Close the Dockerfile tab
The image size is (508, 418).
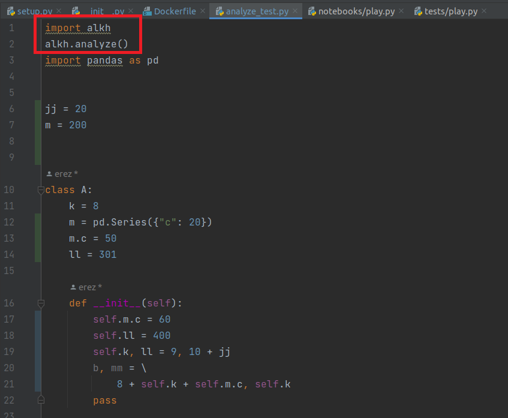203,11
